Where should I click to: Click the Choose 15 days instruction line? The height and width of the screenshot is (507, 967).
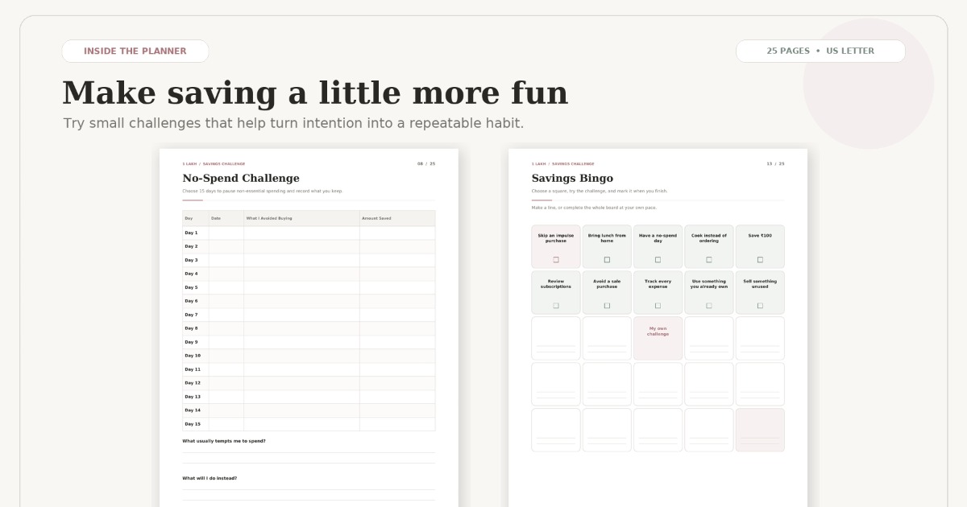pyautogui.click(x=263, y=192)
